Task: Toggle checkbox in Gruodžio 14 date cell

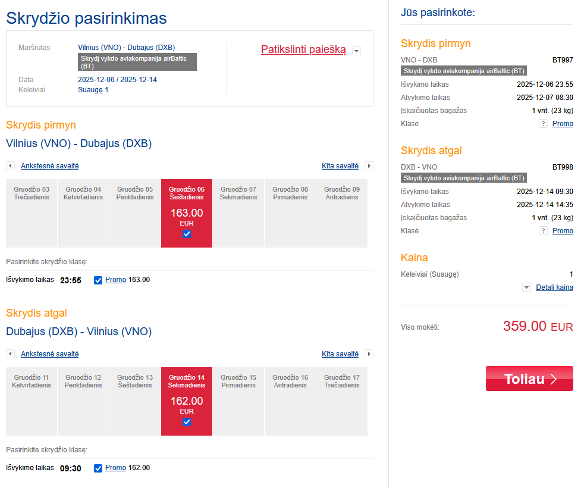Action: pos(187,422)
